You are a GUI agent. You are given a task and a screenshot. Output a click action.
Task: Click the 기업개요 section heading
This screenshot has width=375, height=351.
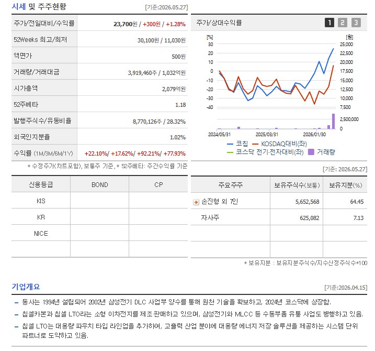pyautogui.click(x=26, y=287)
